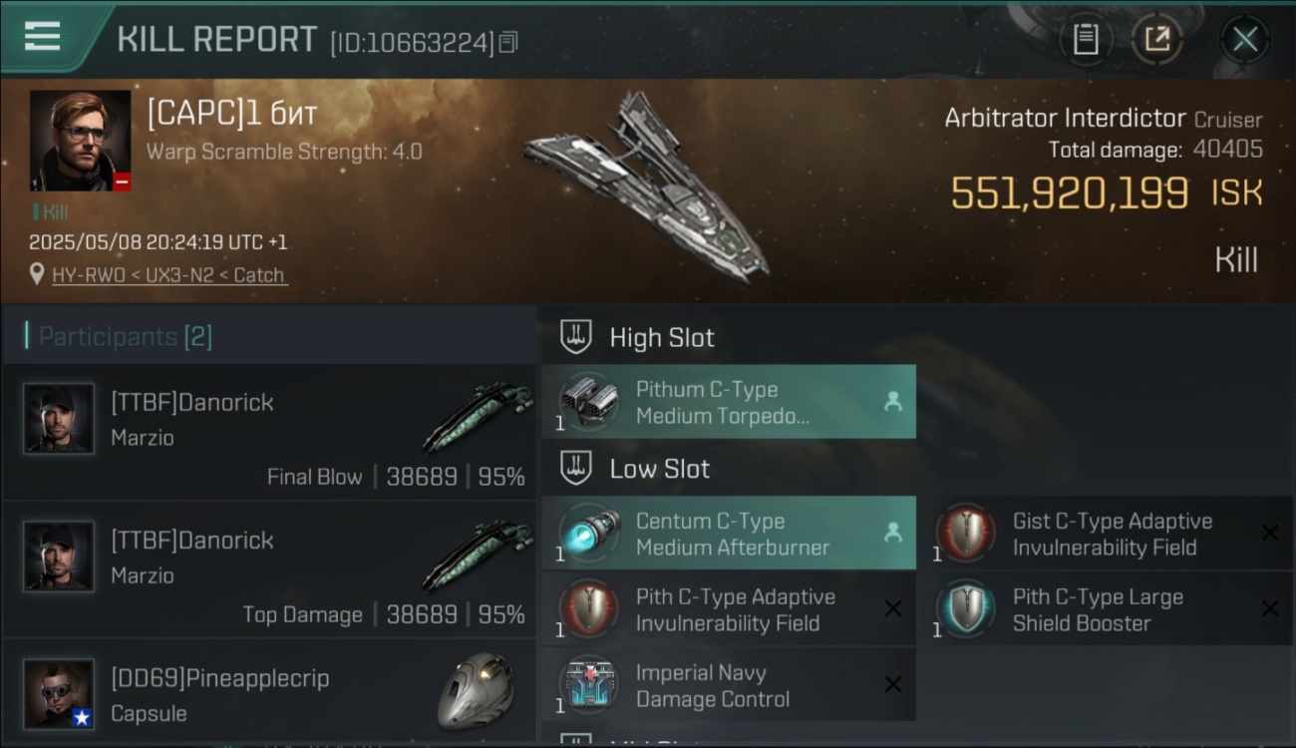Open Pineapplecrip capsule participant entry

click(x=269, y=691)
